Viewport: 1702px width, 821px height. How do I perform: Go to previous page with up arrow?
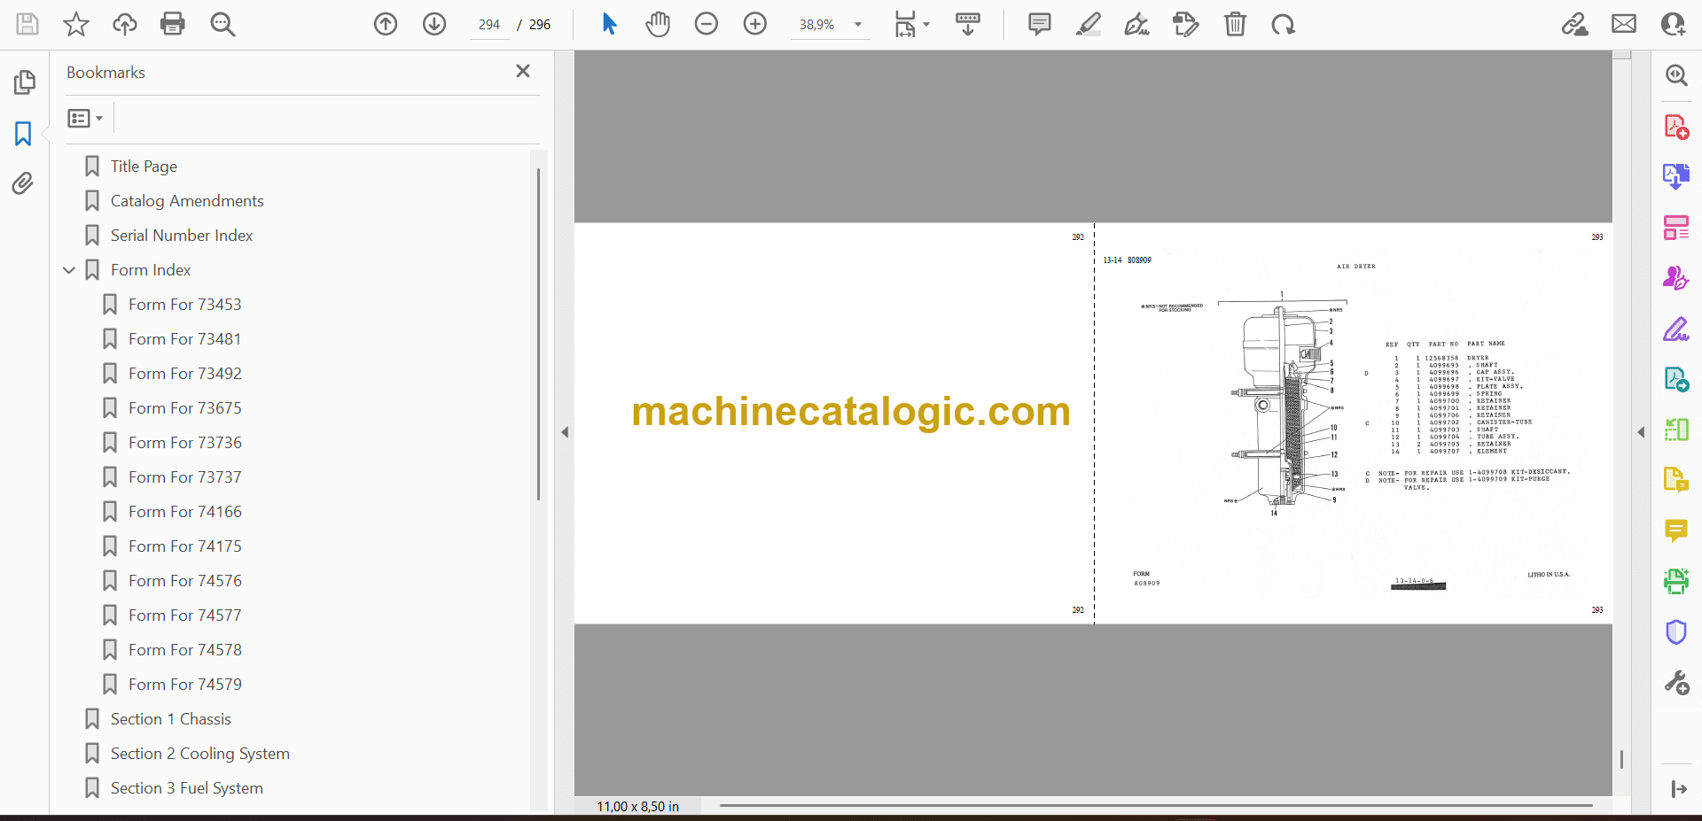click(x=386, y=24)
